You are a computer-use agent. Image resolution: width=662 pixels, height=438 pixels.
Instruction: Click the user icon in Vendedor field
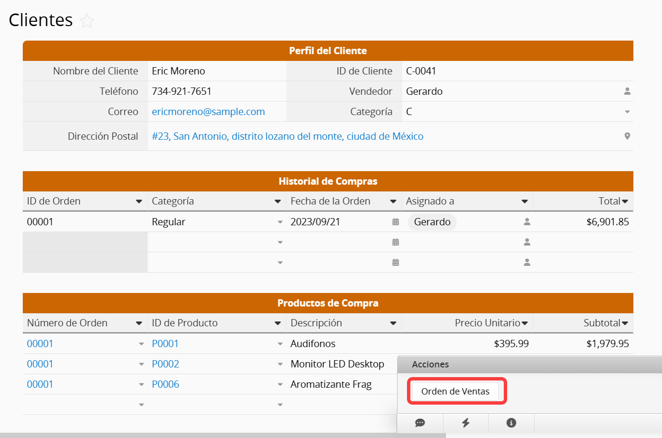tap(627, 91)
